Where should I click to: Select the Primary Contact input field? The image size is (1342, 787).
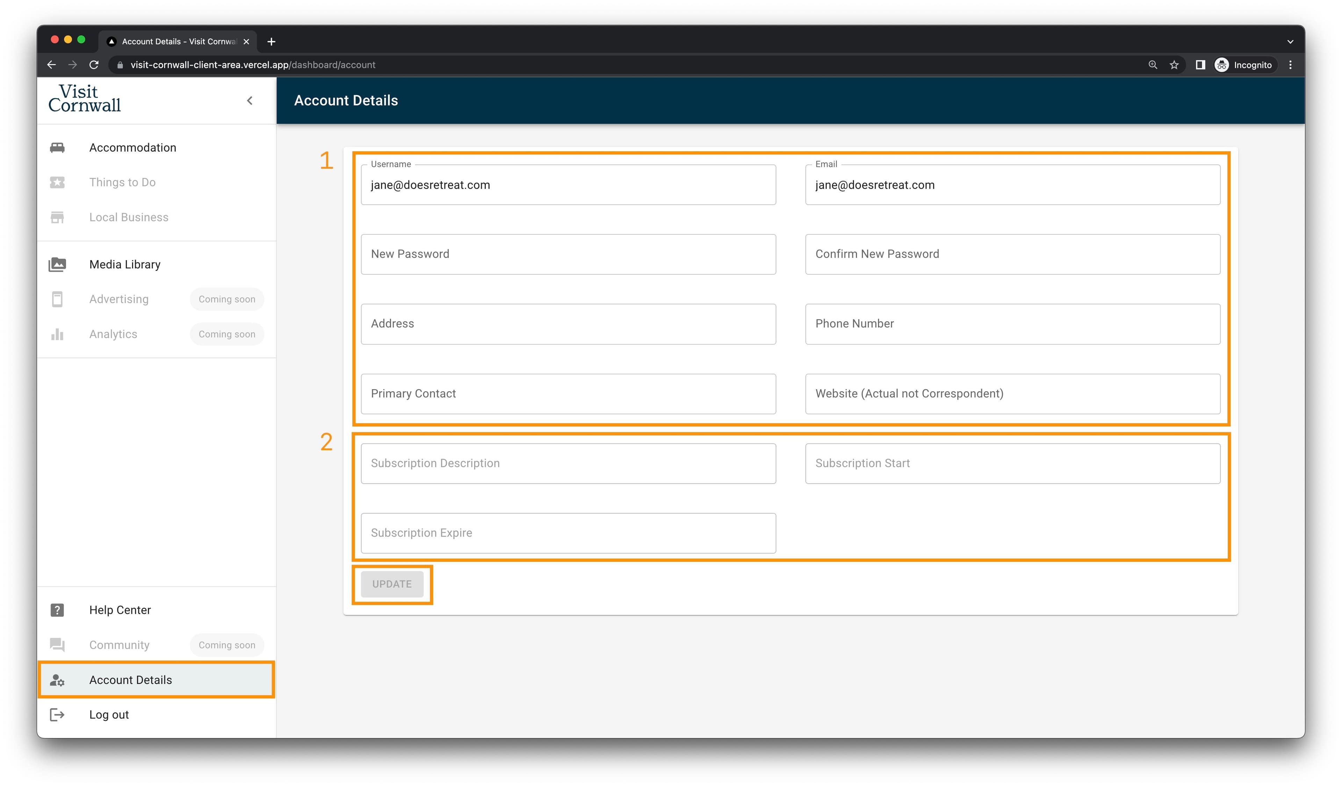click(x=568, y=394)
